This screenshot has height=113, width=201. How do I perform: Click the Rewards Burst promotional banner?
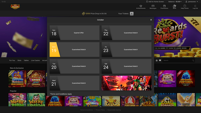pyautogui.click(x=178, y=37)
